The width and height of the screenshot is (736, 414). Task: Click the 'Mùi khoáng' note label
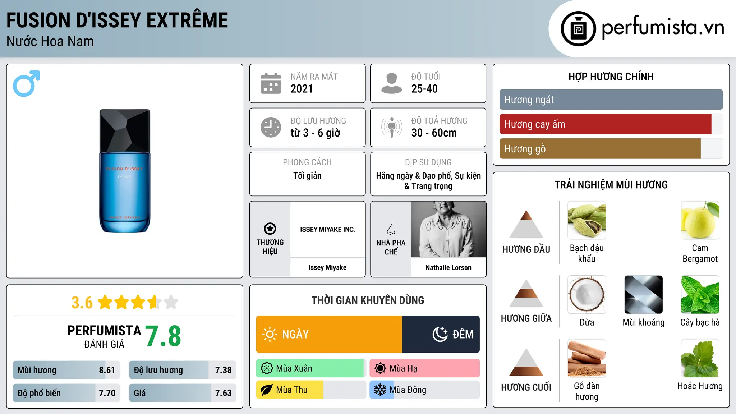[644, 322]
